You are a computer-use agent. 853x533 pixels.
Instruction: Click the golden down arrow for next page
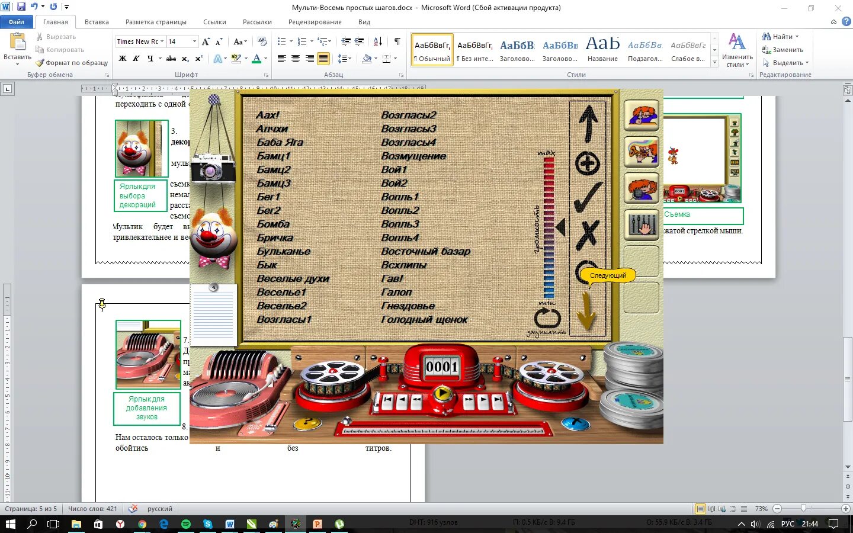pos(586,310)
